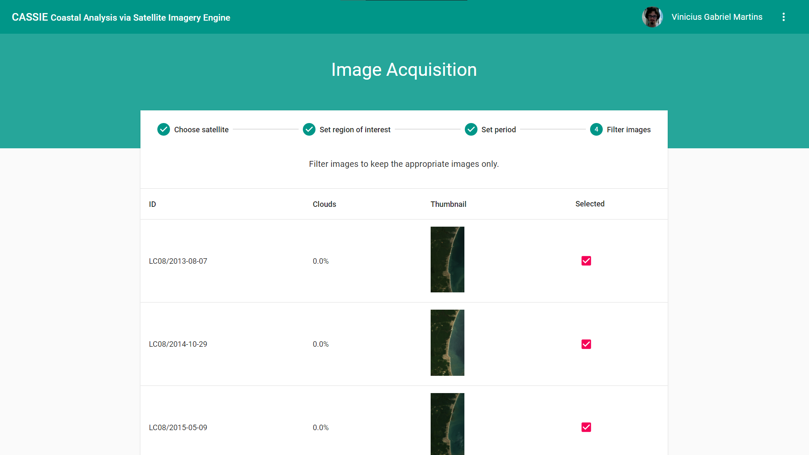The image size is (809, 455).
Task: Click the Filter images step number circle
Action: click(596, 129)
